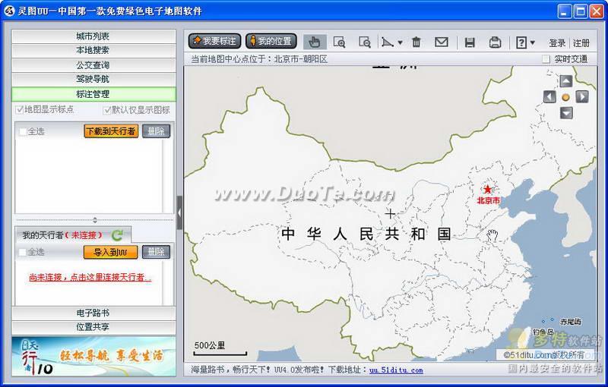The width and height of the screenshot is (608, 387).
Task: Open 驾驶导航 panel
Action: click(x=93, y=79)
